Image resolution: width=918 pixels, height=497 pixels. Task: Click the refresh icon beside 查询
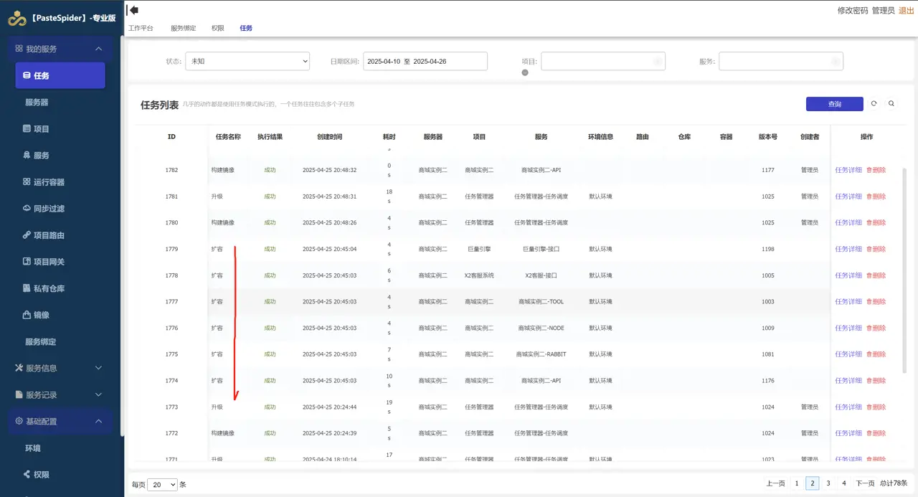pyautogui.click(x=874, y=104)
